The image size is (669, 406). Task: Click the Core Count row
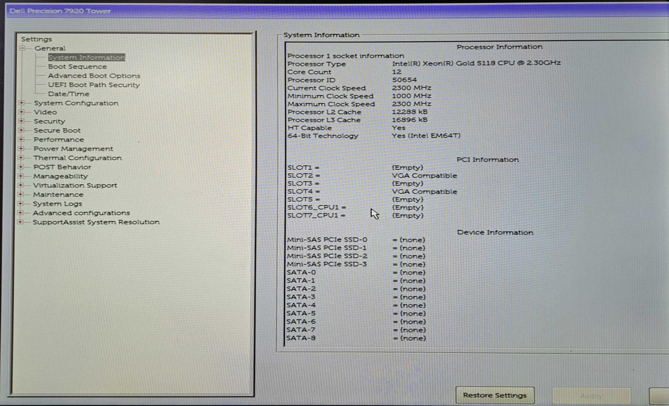pos(344,72)
